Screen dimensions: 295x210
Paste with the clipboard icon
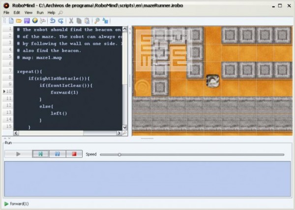coord(87,21)
